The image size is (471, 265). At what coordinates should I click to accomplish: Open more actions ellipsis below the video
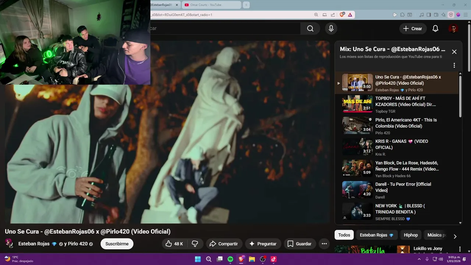[x=324, y=244]
